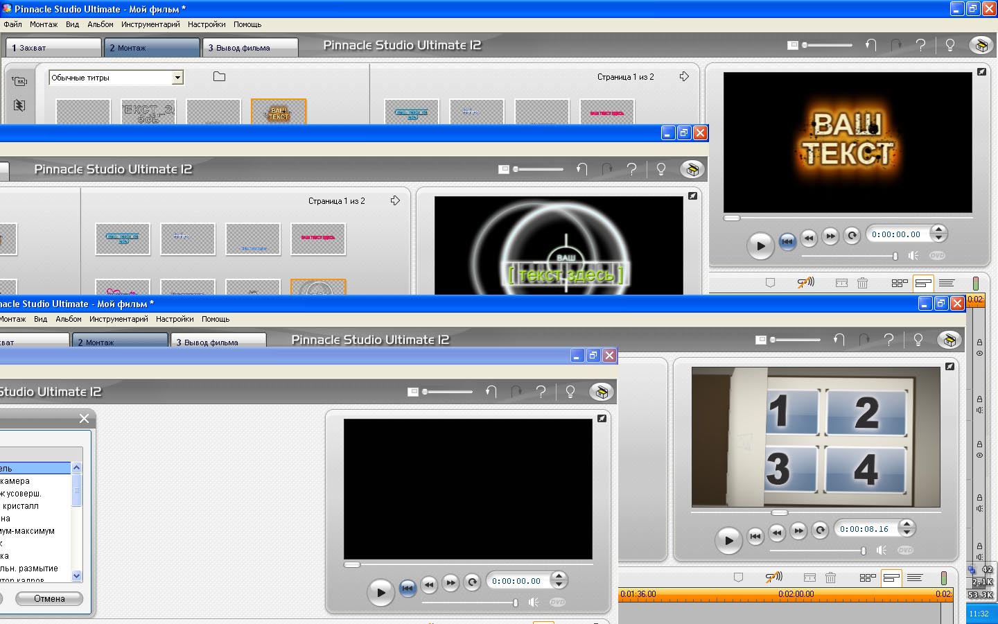Open the album folder icon beside Обычные титры
The image size is (998, 624).
(x=219, y=77)
